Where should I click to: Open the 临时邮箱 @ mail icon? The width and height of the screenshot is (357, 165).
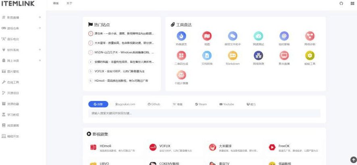(x=284, y=36)
